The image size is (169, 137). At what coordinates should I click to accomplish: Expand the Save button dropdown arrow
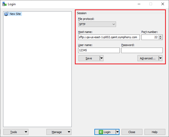click(102, 58)
